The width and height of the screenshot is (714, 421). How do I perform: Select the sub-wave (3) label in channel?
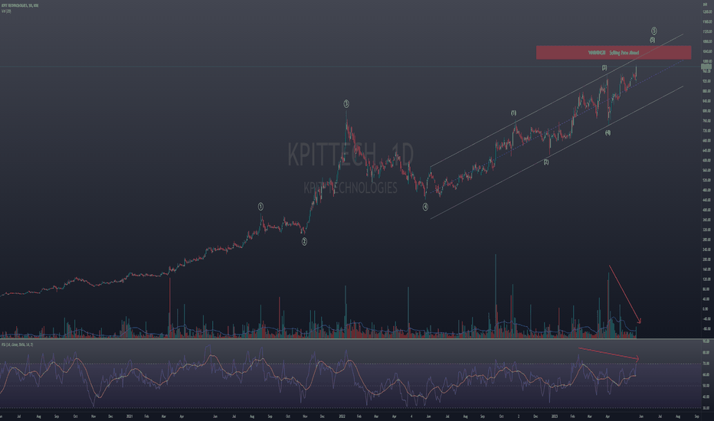604,67
